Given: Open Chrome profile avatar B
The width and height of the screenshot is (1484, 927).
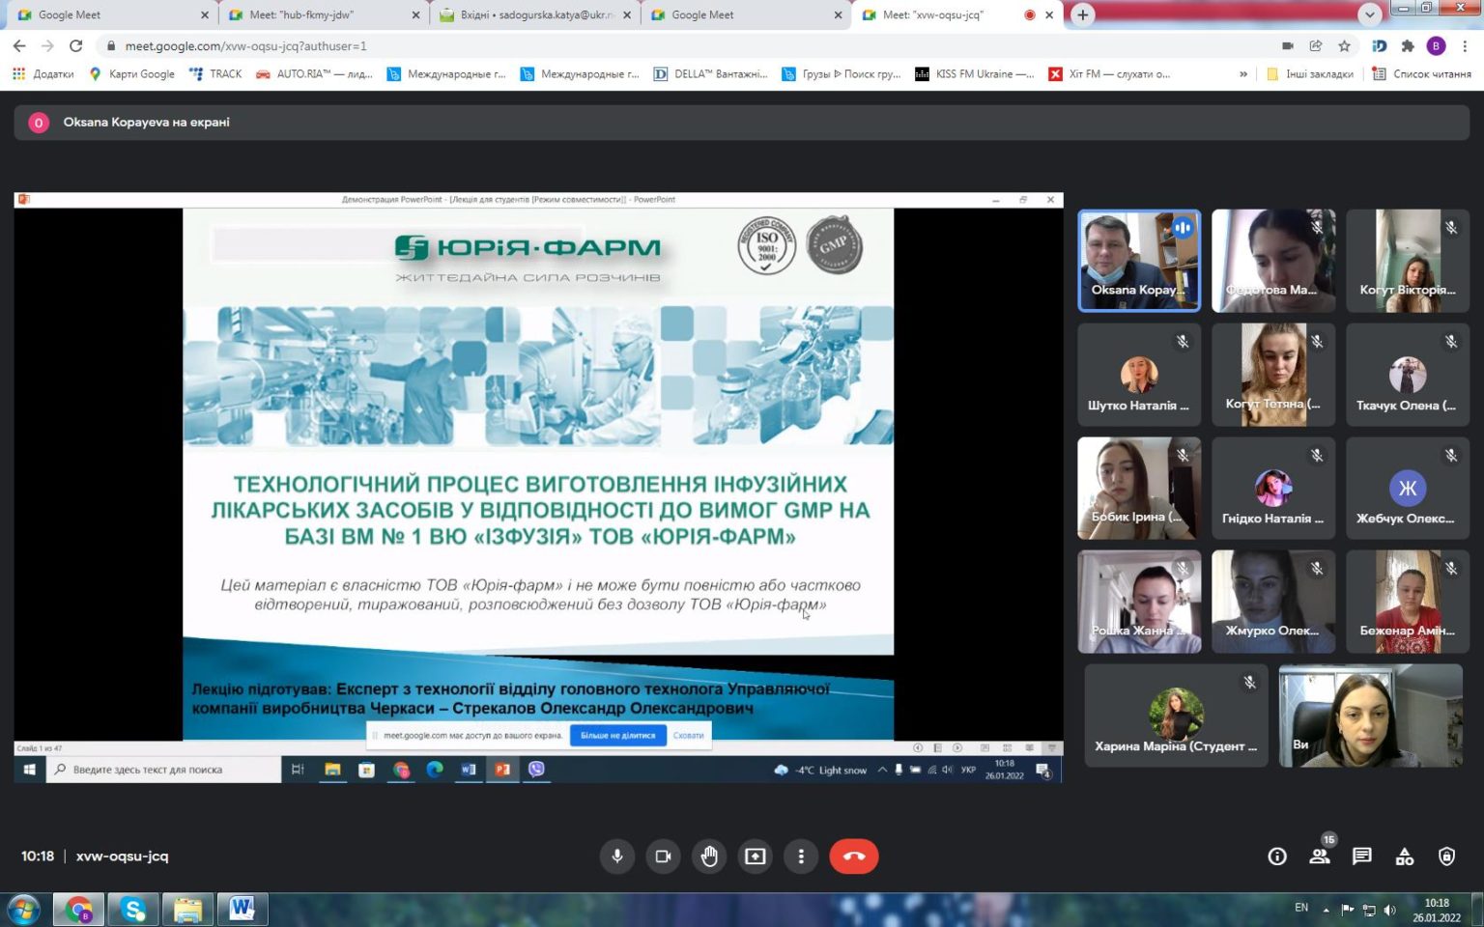Looking at the screenshot, I should click(1436, 45).
